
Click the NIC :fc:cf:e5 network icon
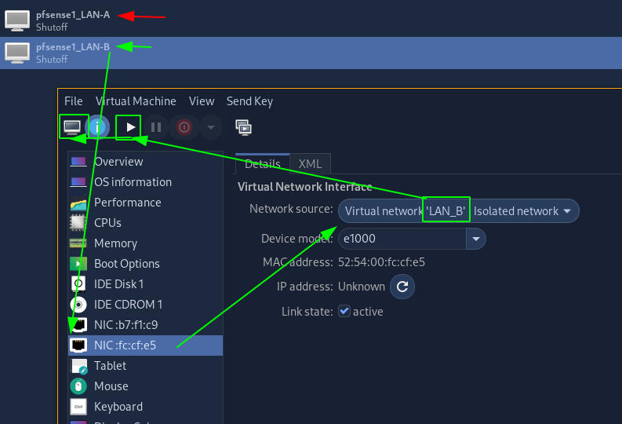tap(78, 345)
